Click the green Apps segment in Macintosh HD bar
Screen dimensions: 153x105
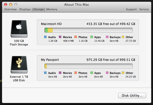click(x=46, y=30)
